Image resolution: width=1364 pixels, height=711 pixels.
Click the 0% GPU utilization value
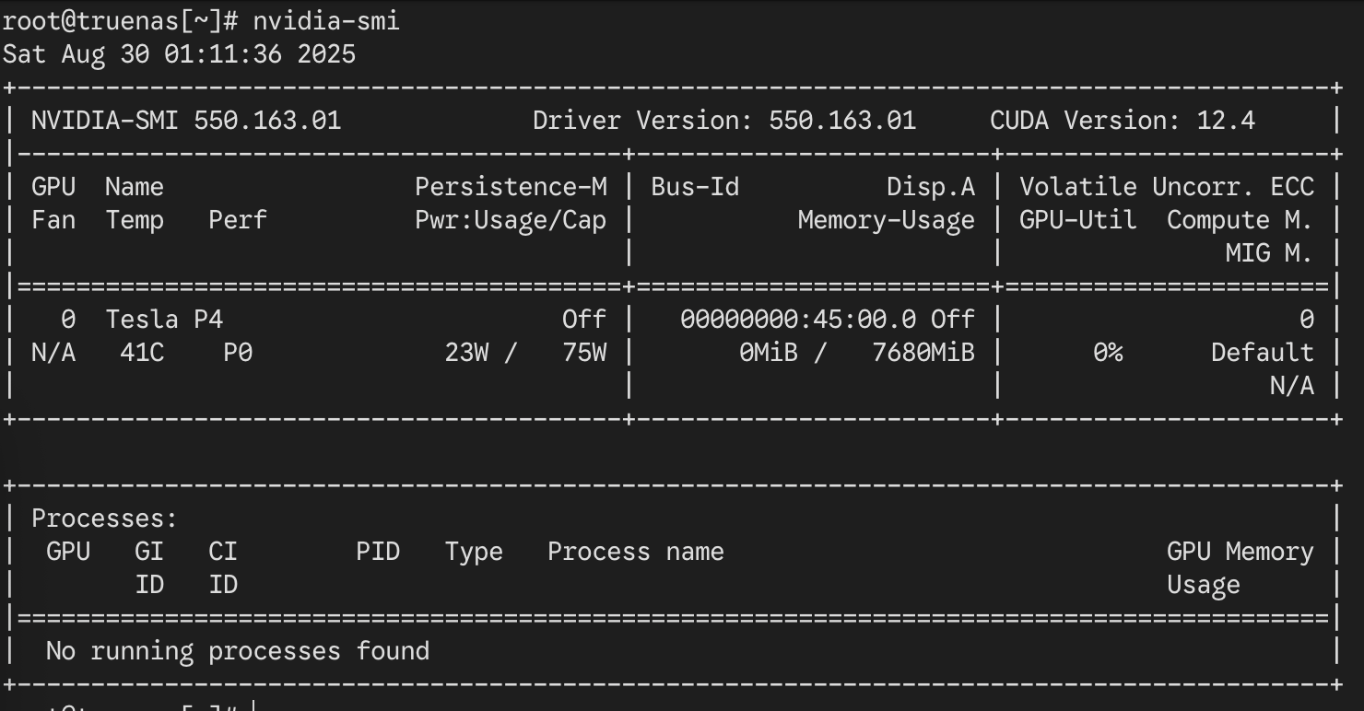pos(1107,353)
